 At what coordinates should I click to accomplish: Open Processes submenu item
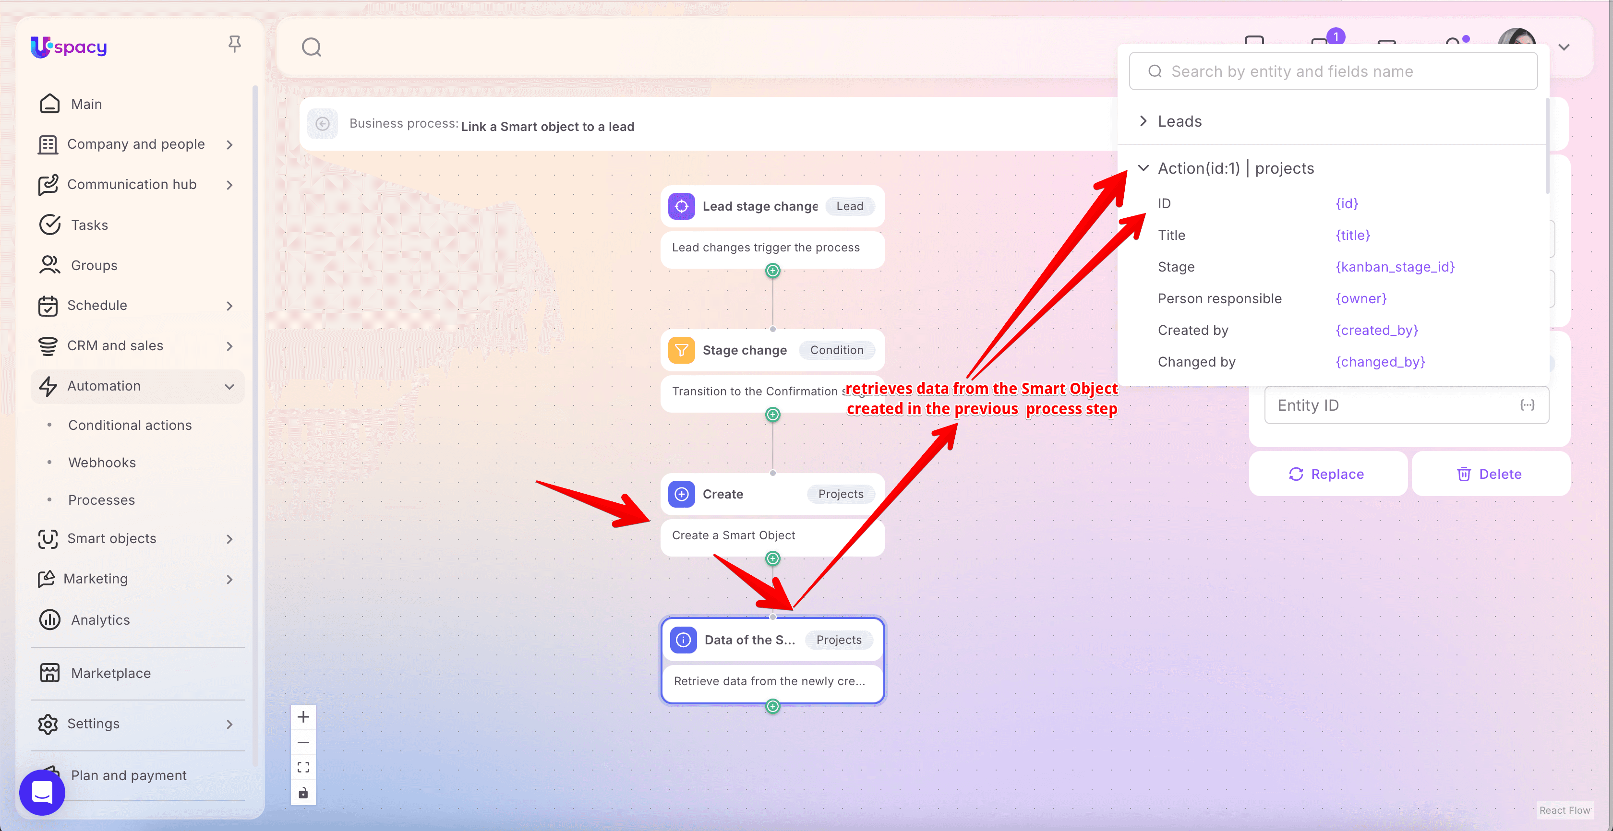tap(101, 500)
